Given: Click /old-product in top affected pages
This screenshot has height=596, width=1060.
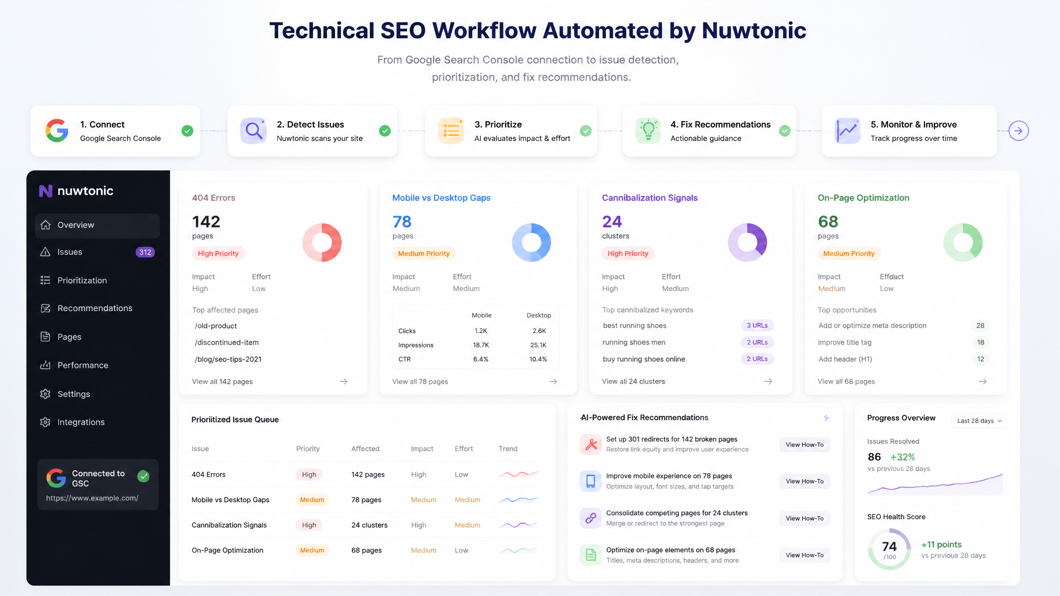Looking at the screenshot, I should pos(216,326).
